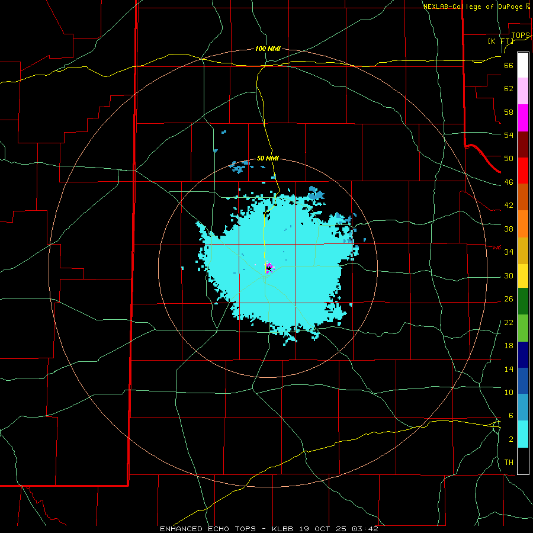Click the legend value 42
533x533 pixels.
click(x=509, y=206)
